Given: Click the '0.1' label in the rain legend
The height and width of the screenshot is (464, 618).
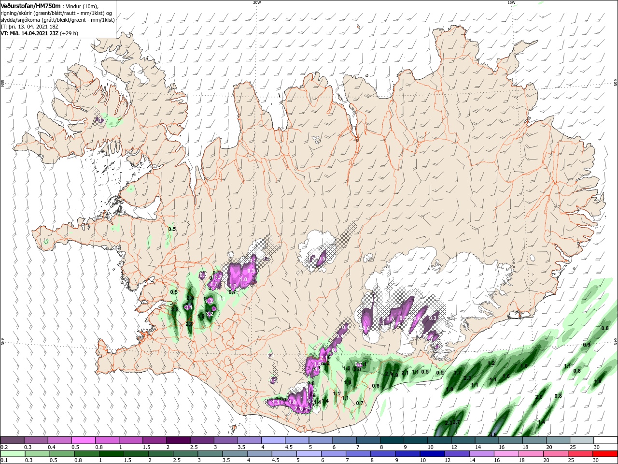Looking at the screenshot, I should [x=4, y=461].
